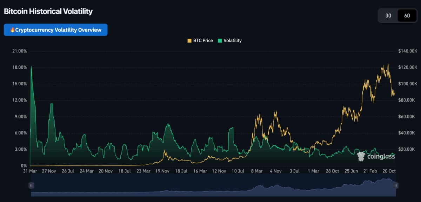
Task: Click the $140.00K label on the right axis
Action: tap(407, 51)
